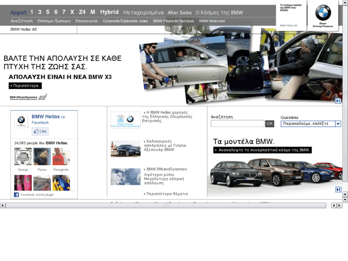Click the BMW Hellas AE breadcrumb
Screen dimensions: 348x261
(24, 29)
